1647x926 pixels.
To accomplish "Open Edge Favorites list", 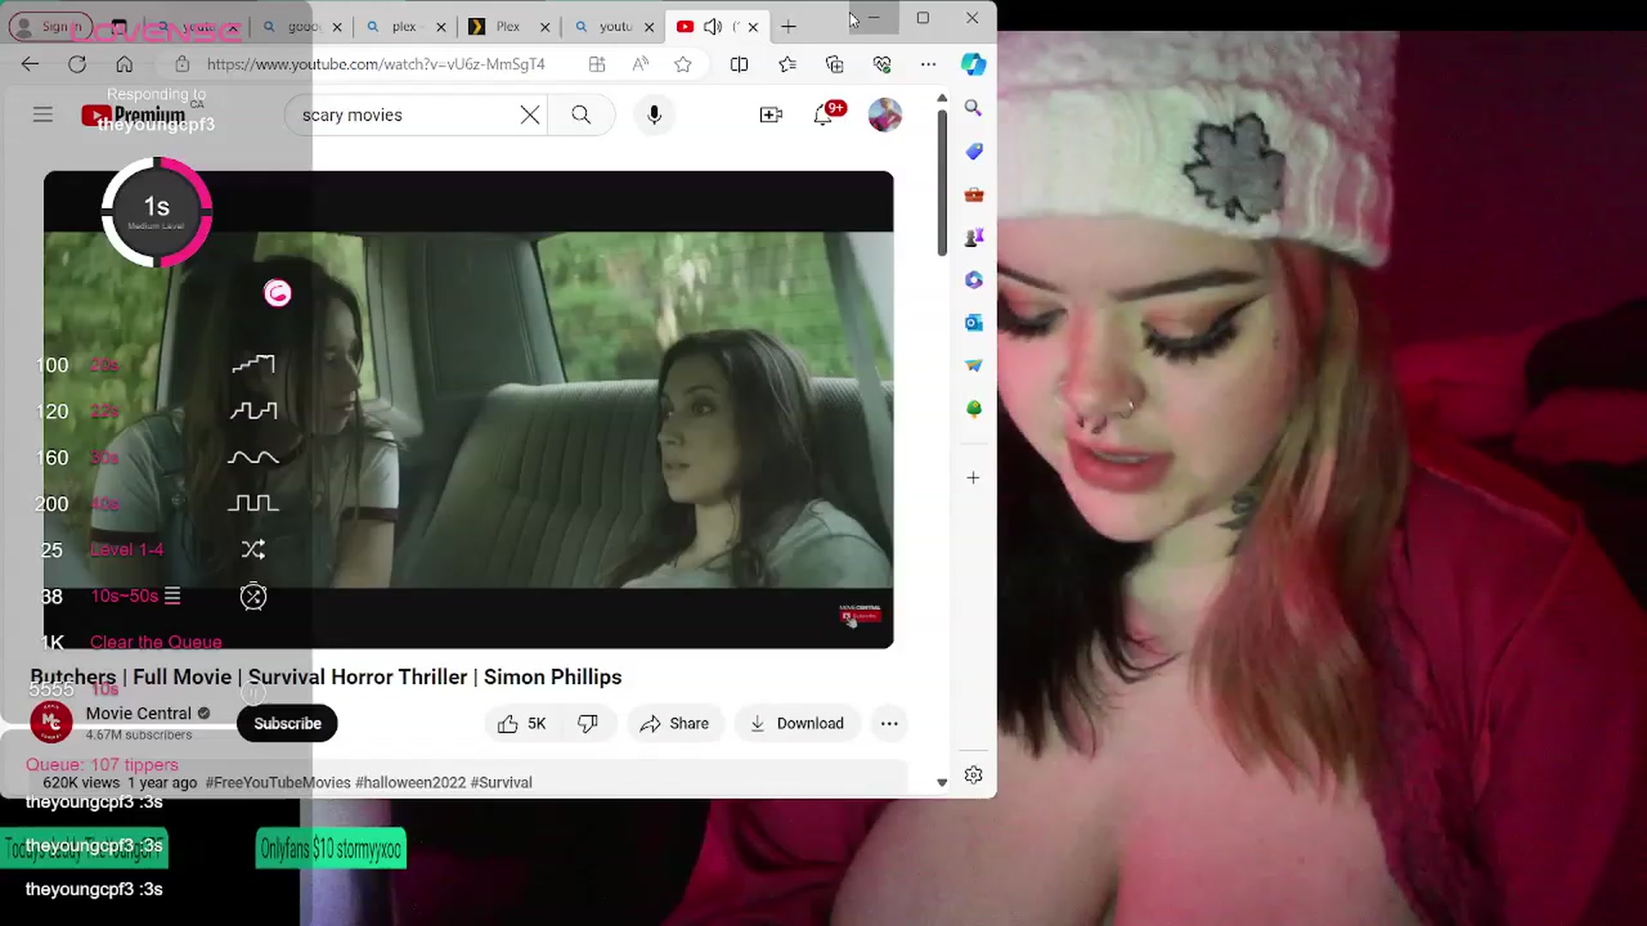I will pos(787,64).
